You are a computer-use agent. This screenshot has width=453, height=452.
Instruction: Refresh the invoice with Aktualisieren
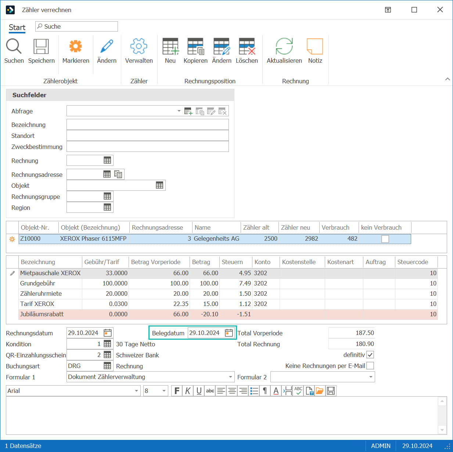[x=284, y=47]
